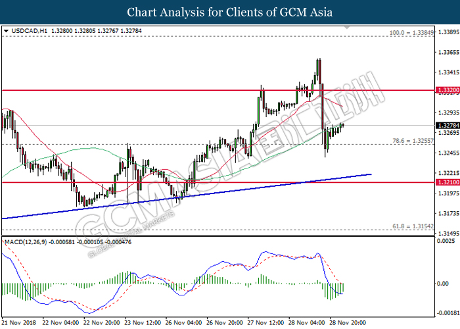Screen dimensions: 460x329
Task: Click the small triangle beside USDCAD,H1
Action: [6, 31]
